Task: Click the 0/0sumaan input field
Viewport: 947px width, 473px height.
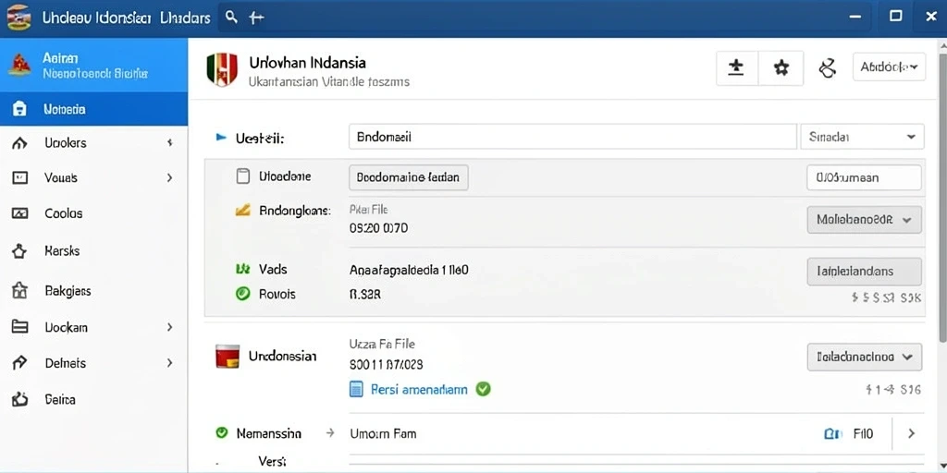Action: click(865, 177)
